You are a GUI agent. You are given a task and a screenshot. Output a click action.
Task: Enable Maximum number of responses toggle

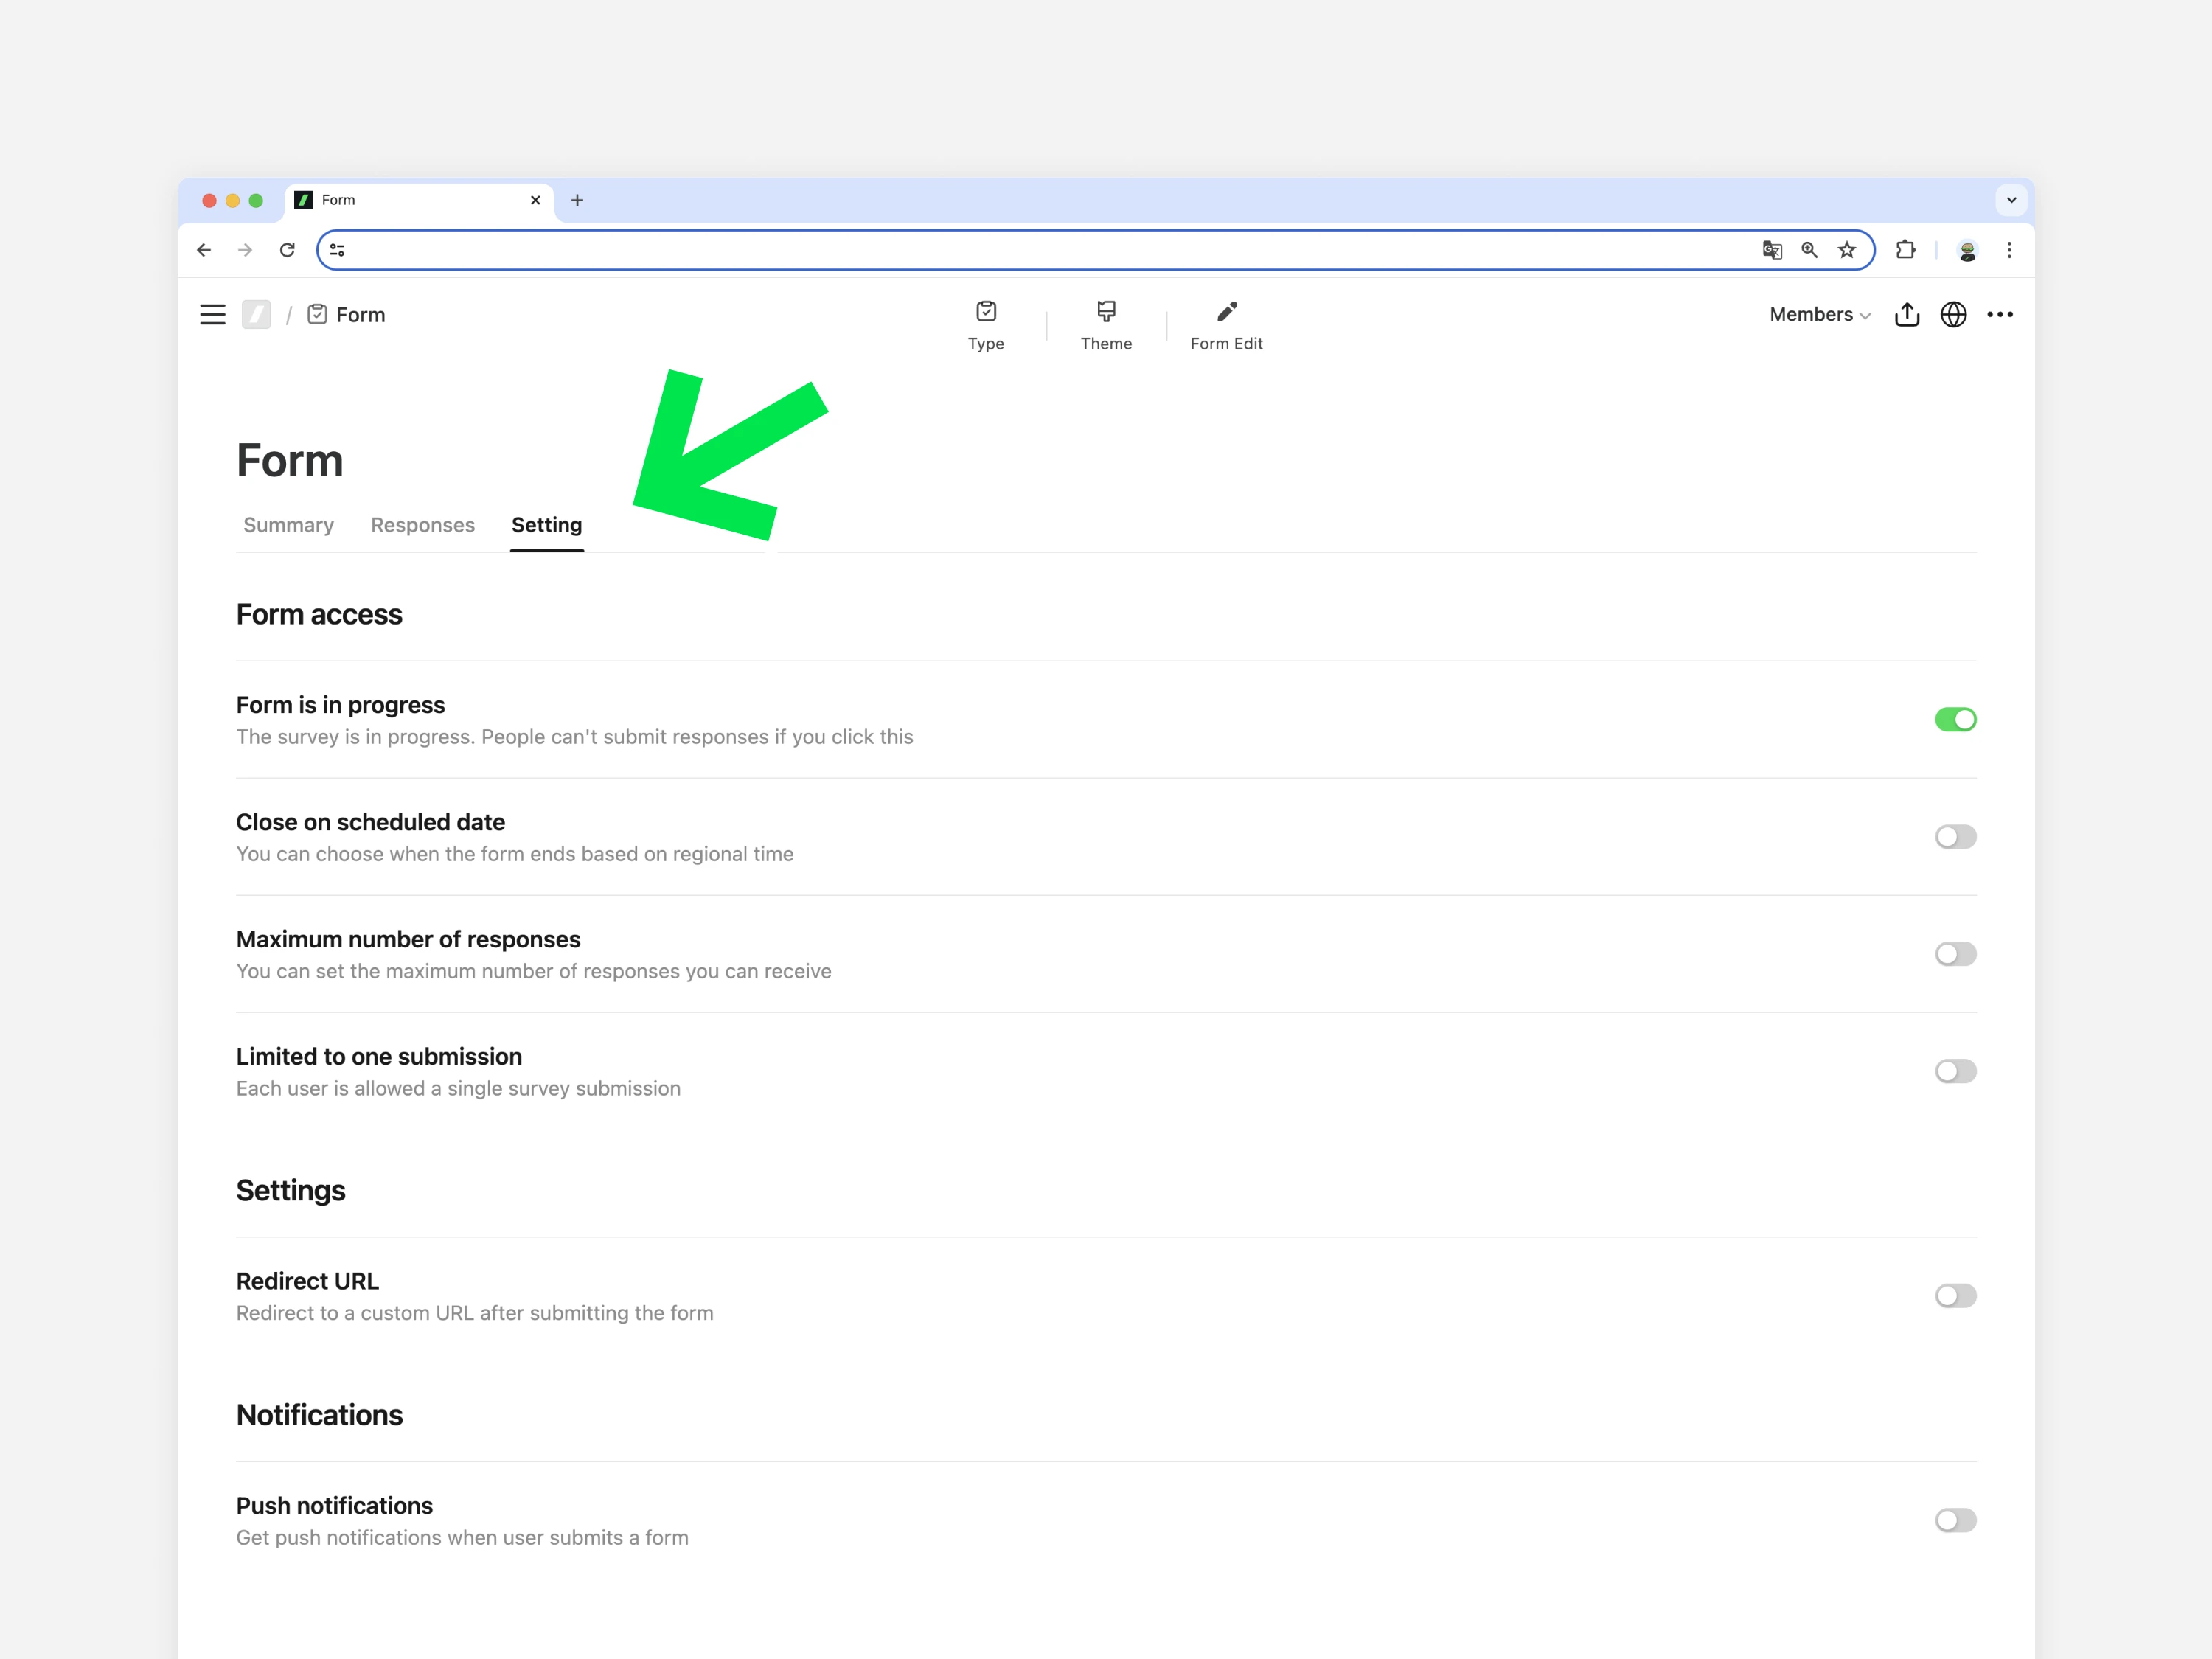point(1955,954)
